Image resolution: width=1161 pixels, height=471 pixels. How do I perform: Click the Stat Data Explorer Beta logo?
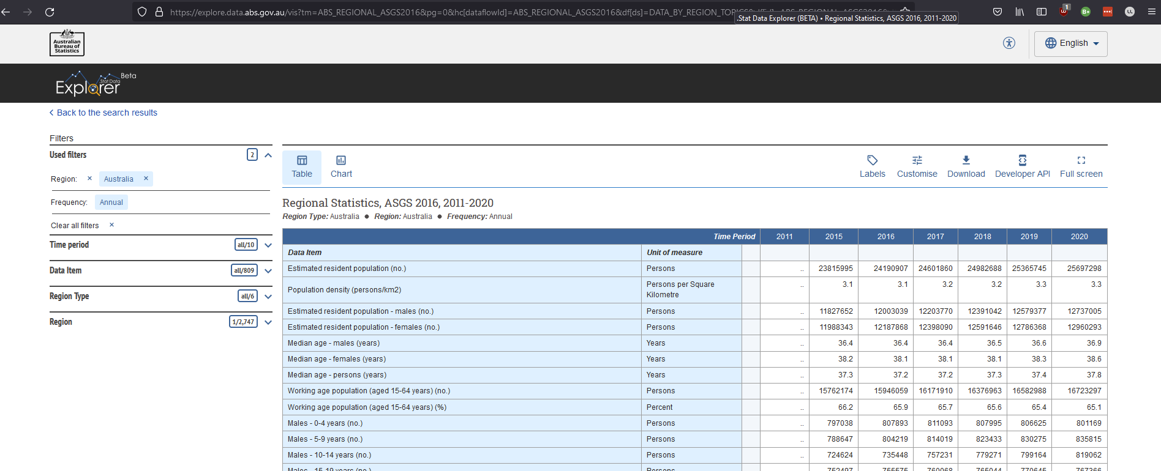96,84
